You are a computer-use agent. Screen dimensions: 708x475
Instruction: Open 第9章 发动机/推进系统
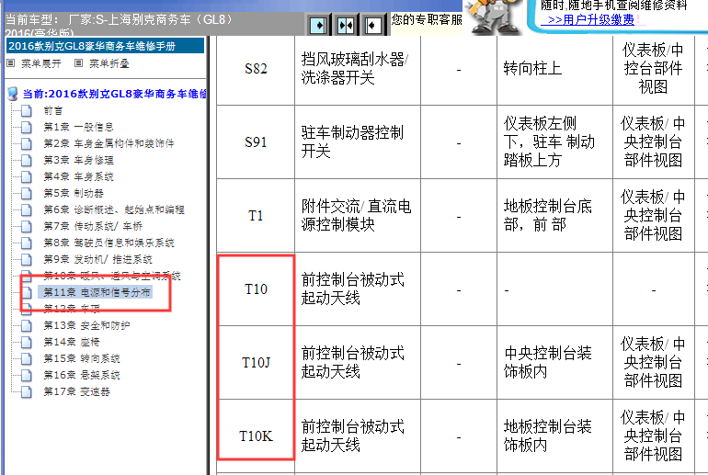click(97, 259)
